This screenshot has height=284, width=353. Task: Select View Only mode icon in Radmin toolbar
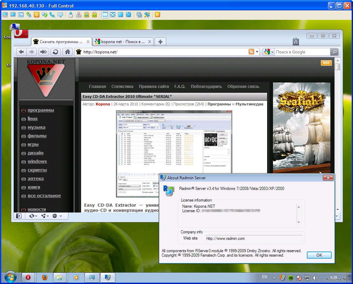[13, 15]
